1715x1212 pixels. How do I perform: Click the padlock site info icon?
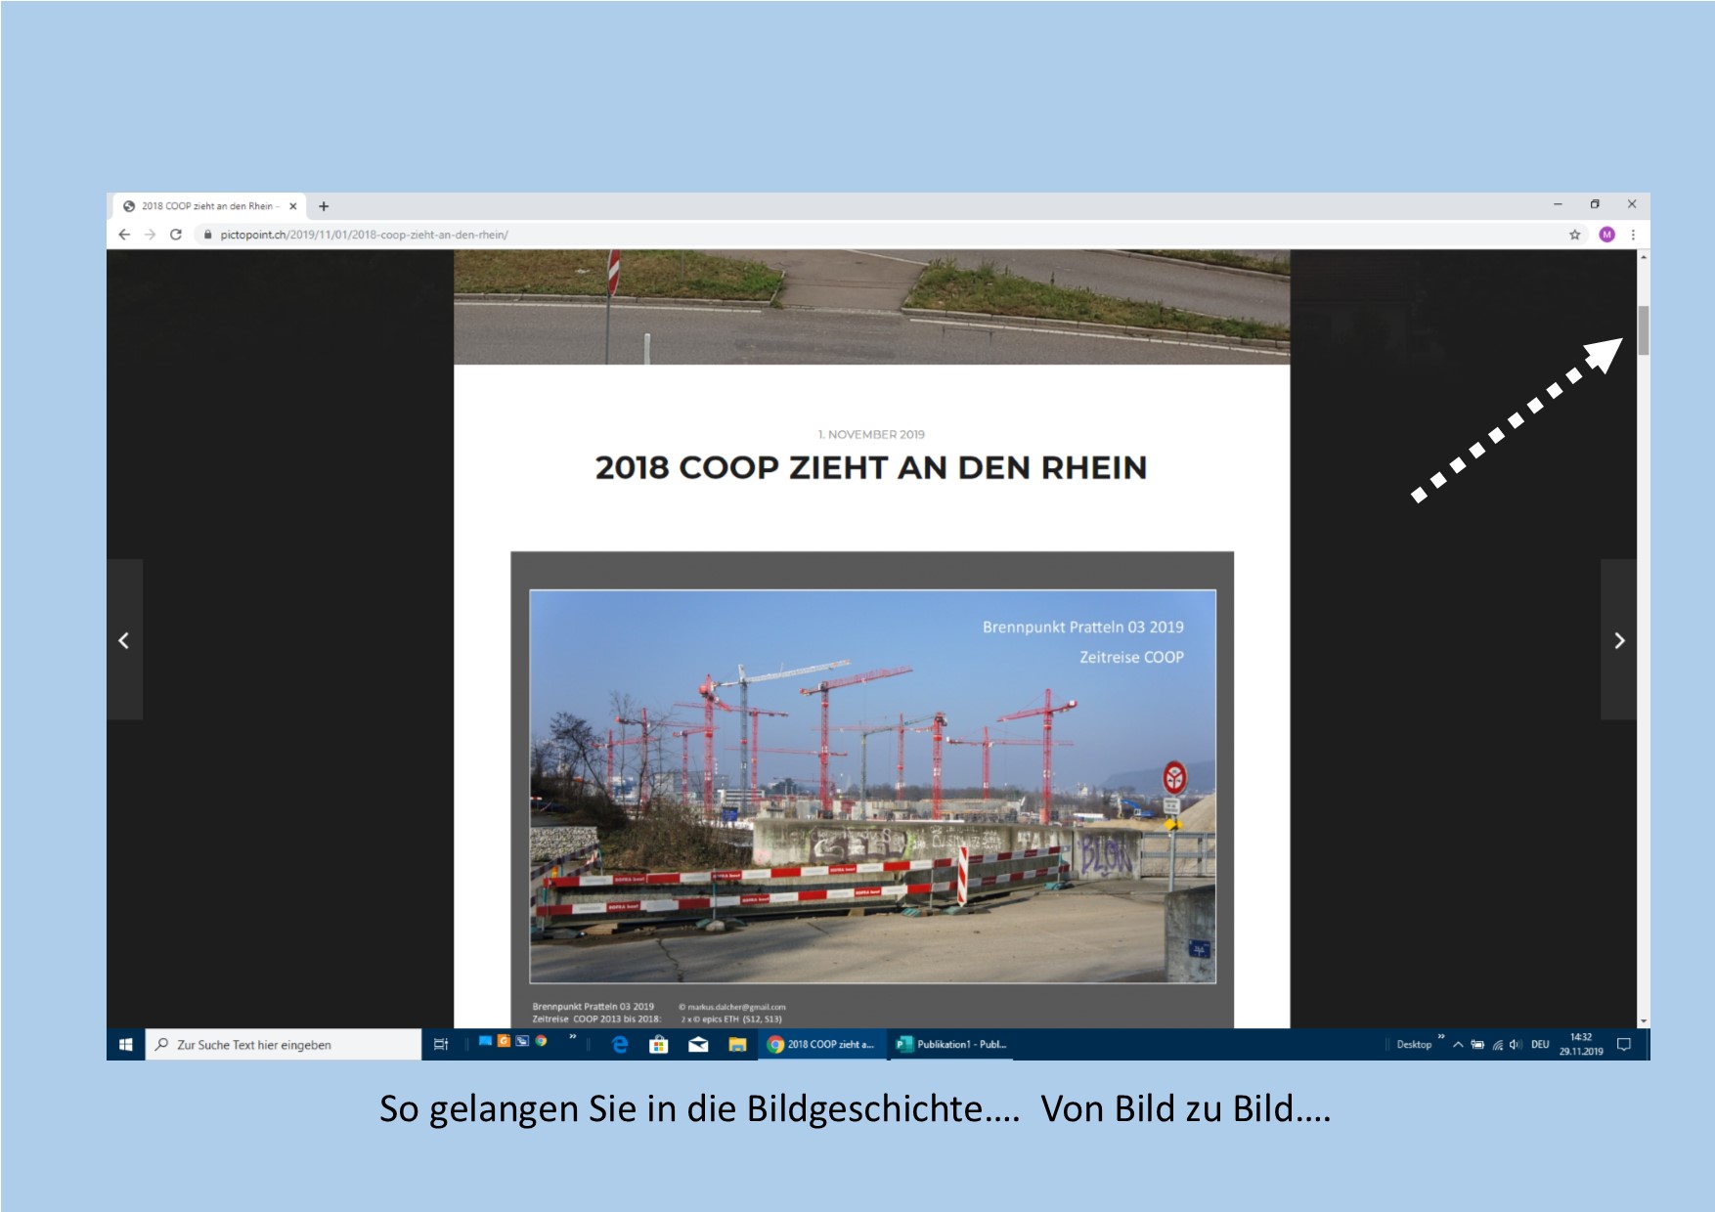click(x=207, y=235)
